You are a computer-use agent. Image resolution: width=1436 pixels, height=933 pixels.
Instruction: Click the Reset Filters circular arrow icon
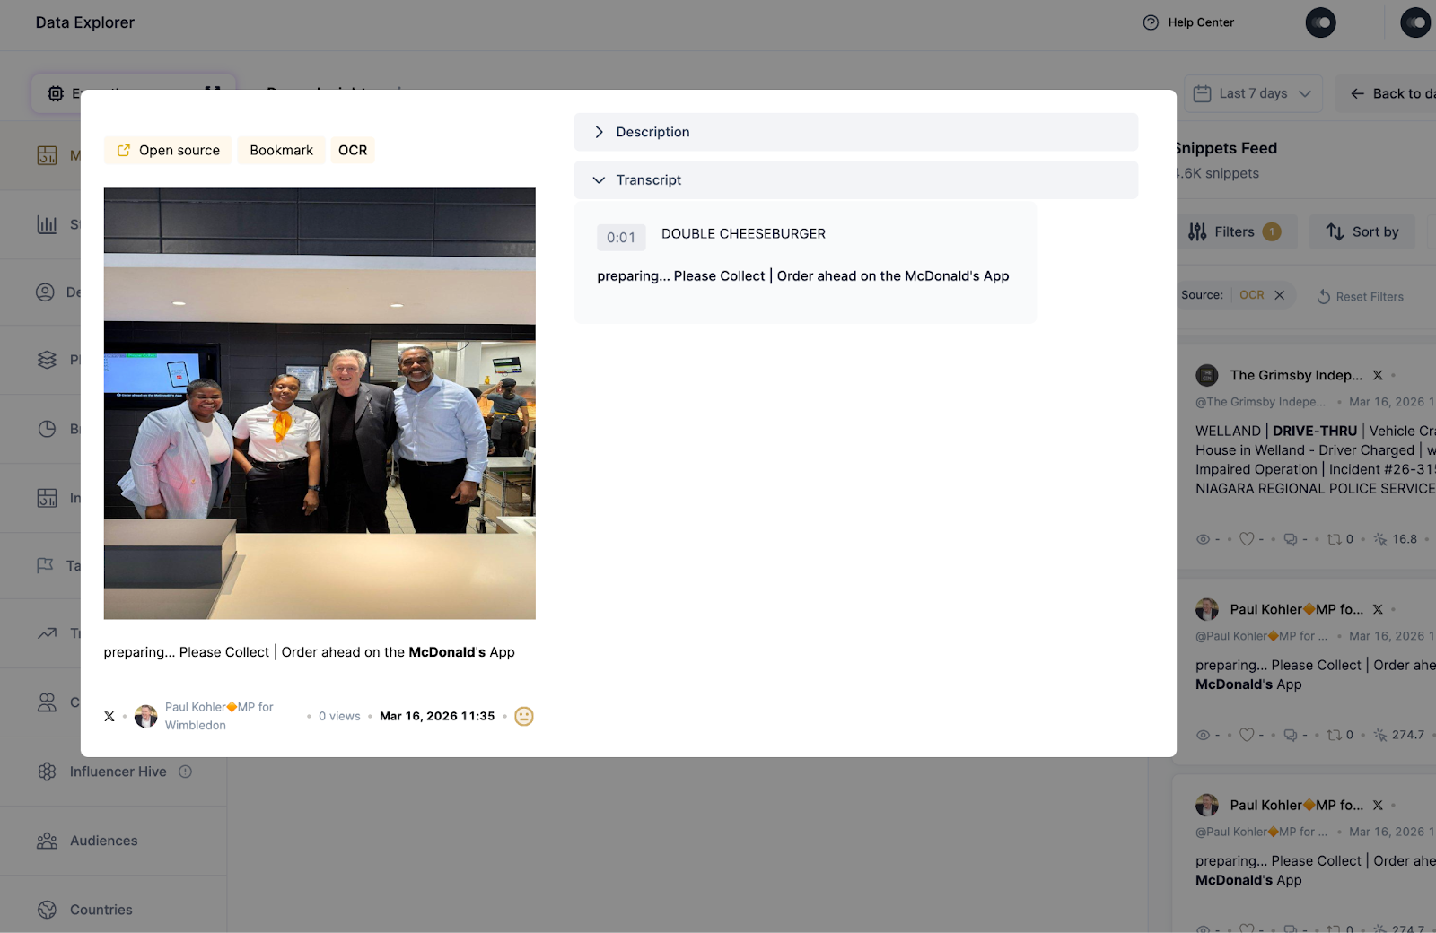(x=1324, y=297)
